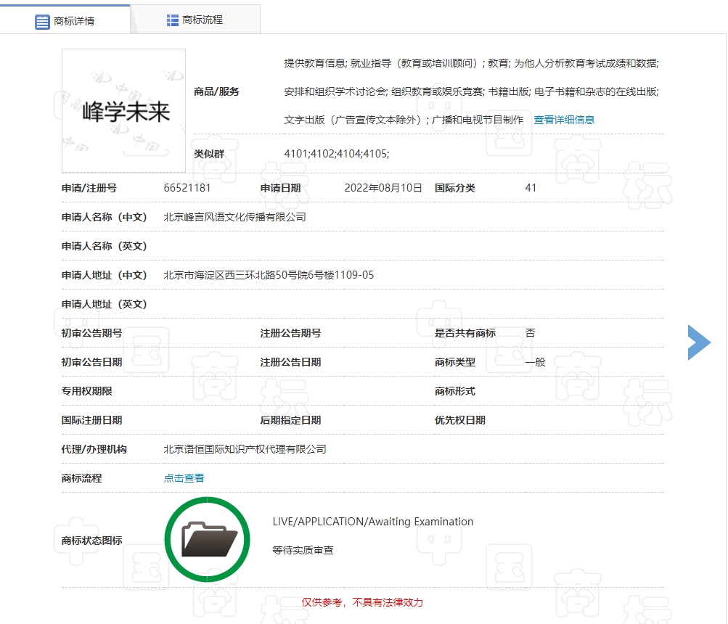The height and width of the screenshot is (624, 728).
Task: Select application date 2022年08月10日
Action: 383,188
